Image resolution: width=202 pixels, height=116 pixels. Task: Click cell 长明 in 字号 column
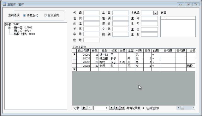(122, 62)
